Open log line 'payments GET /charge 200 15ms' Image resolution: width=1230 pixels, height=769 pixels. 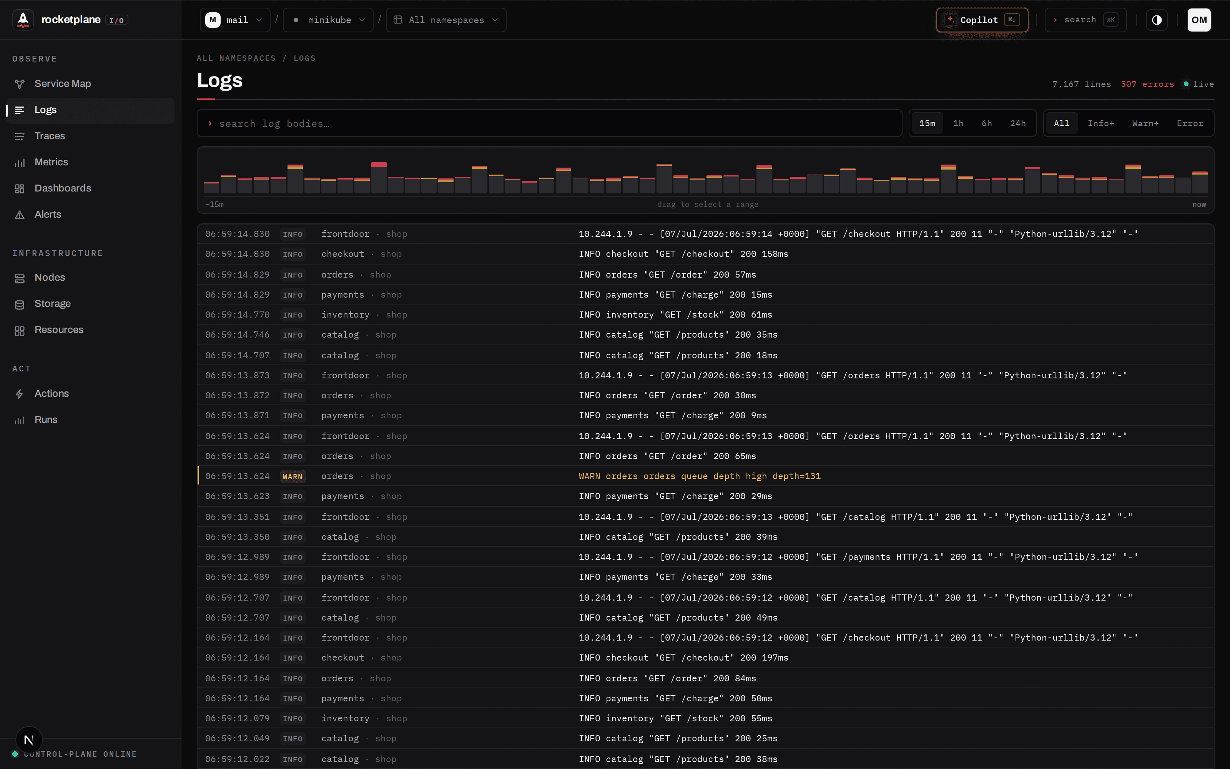tap(705, 295)
